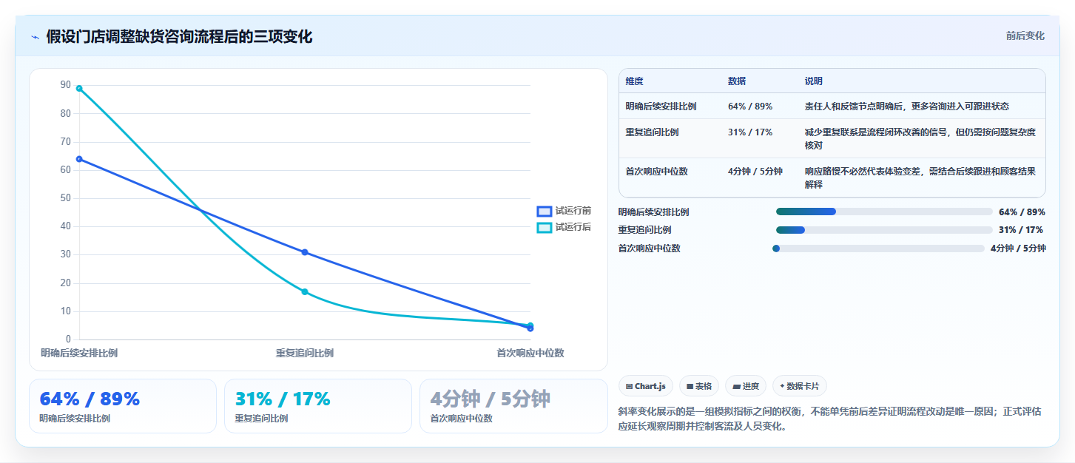The height and width of the screenshot is (463, 1075).
Task: Click the 首次响应中位数 progress bar
Action: click(878, 249)
